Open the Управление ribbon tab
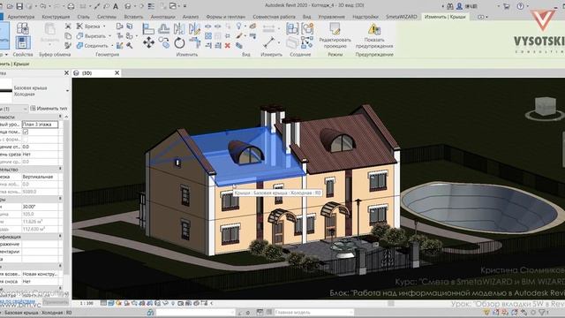The image size is (565, 318). click(332, 17)
